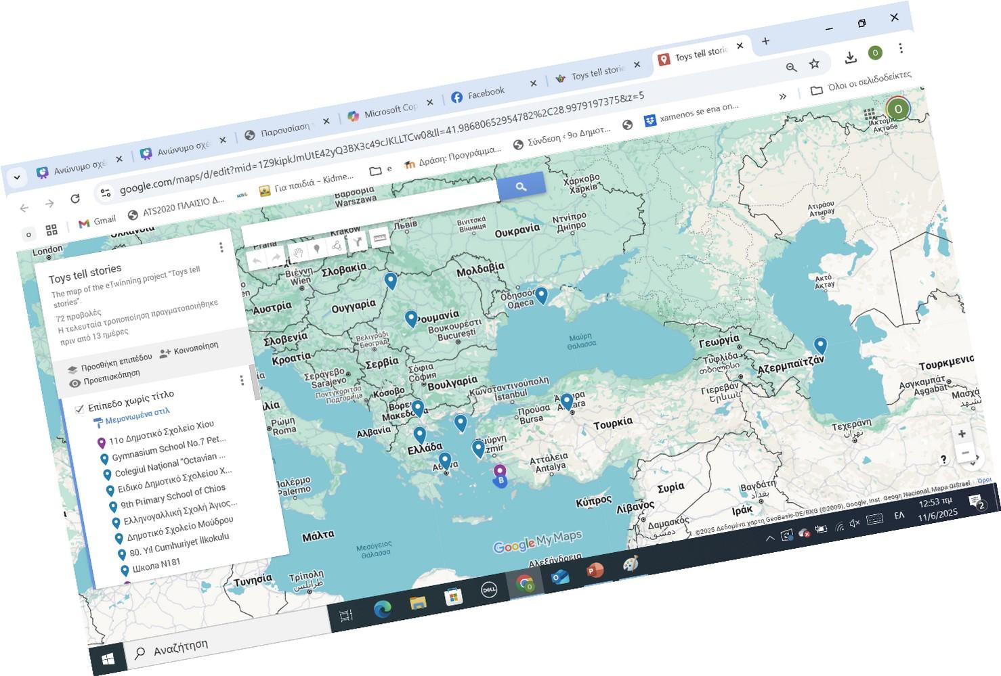
Task: Undo the last map edit
Action: [257, 260]
